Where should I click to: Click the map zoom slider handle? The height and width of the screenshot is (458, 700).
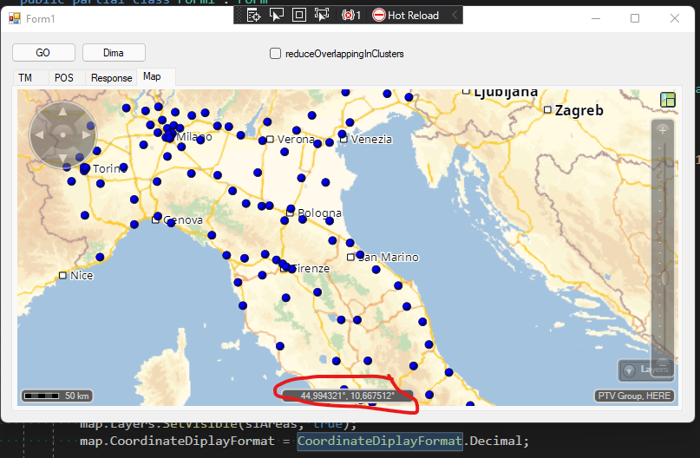(x=663, y=279)
